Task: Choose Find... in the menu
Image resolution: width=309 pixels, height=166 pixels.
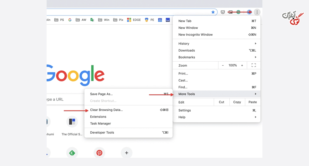Action: click(217, 87)
